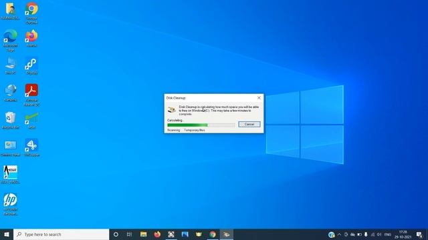Switch to Firefox on taskbar

pyautogui.click(x=157, y=234)
